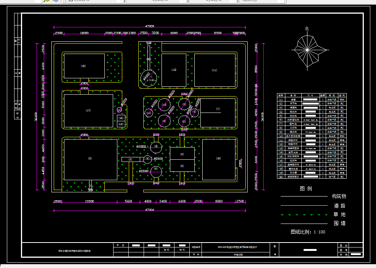Select the 13500 dimension text
Screen dimensions: 376x268
90,201
